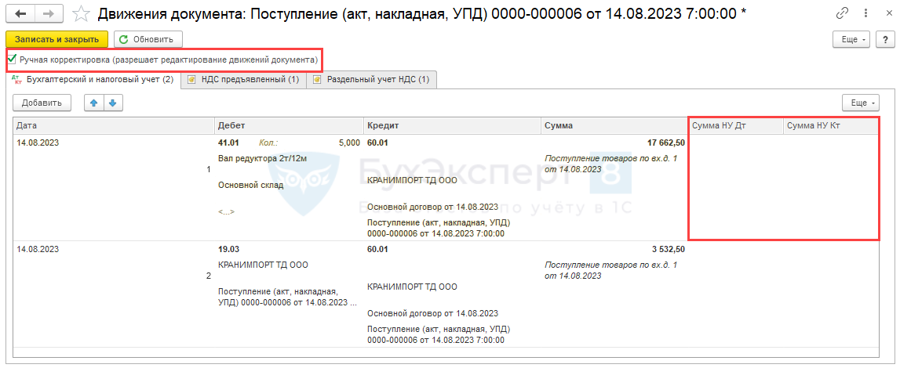Screen dimensions: 900x368
Task: Click the <...> placeholder in debit cell
Action: [x=226, y=211]
